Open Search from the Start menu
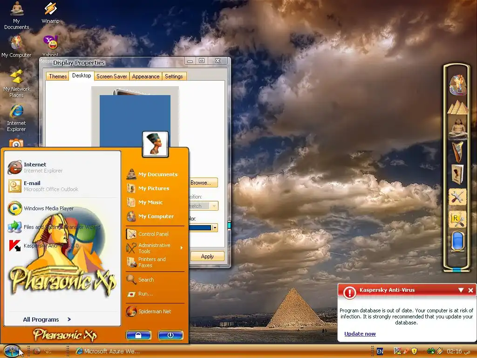 click(155, 280)
